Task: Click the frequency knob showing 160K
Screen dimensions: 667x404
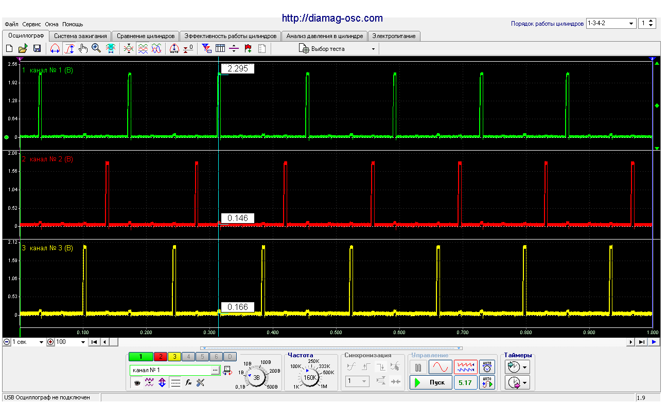Action: point(310,377)
